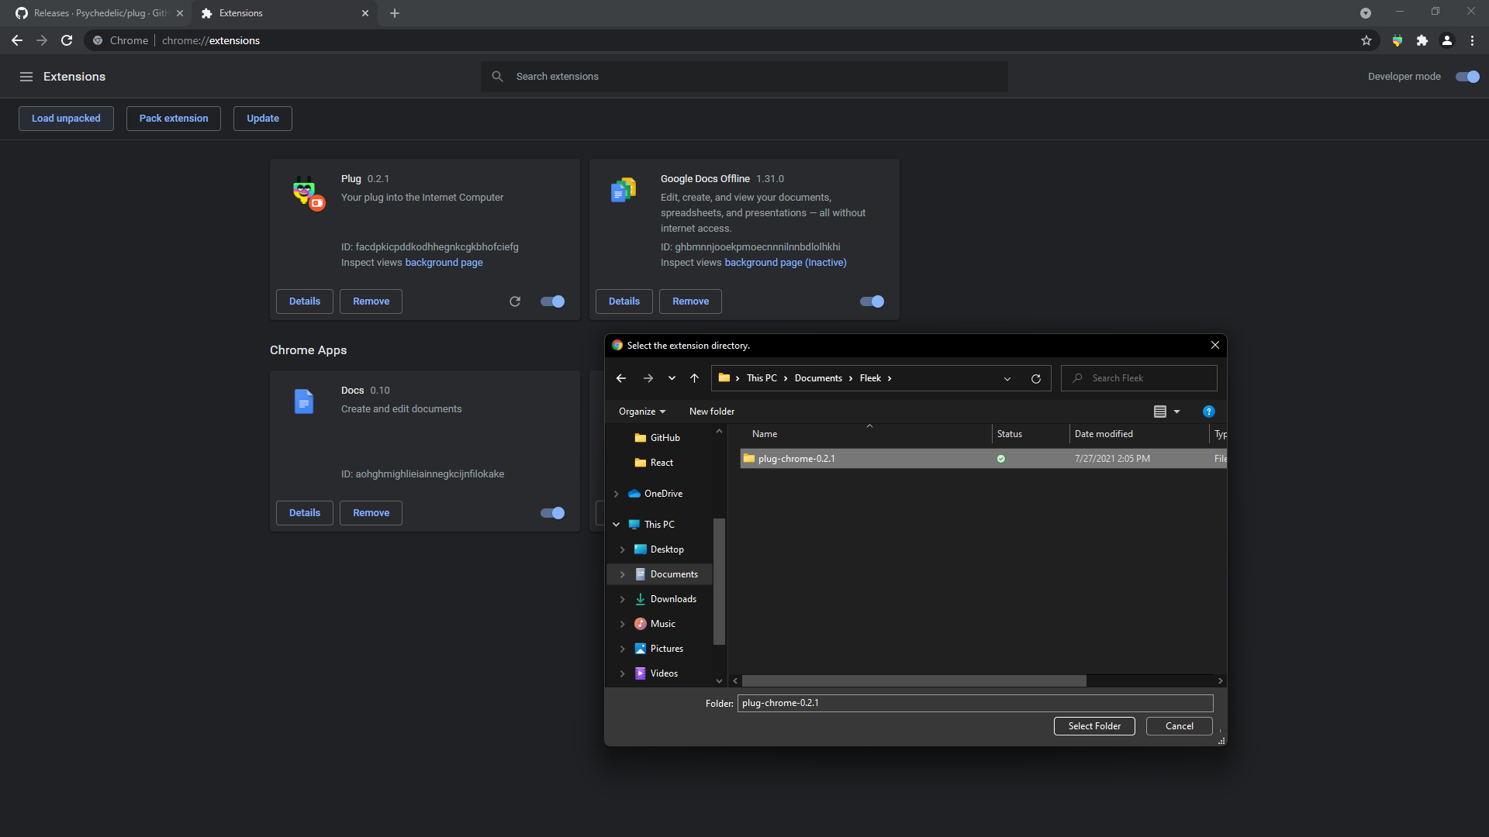Open the Plug background page link

[x=444, y=263]
